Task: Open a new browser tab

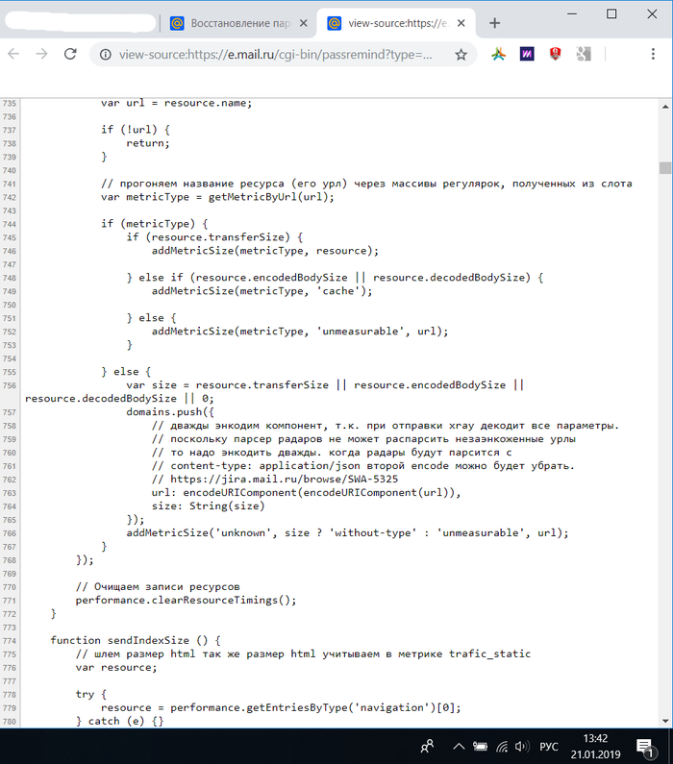Action: [495, 23]
